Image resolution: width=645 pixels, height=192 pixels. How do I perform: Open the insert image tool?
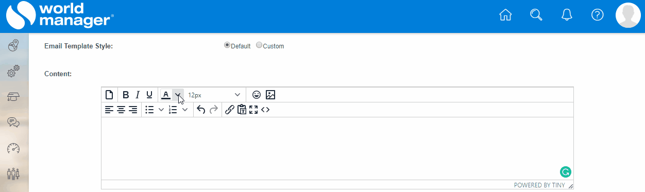(x=270, y=95)
